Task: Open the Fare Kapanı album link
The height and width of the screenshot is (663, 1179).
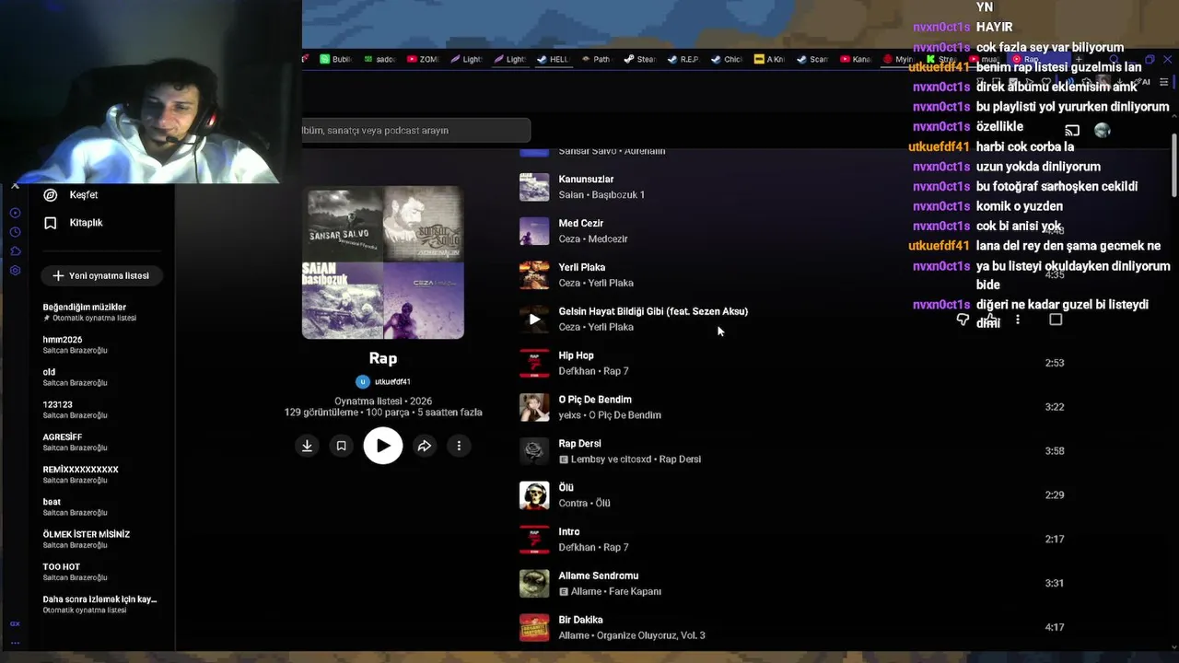Action: tap(636, 592)
